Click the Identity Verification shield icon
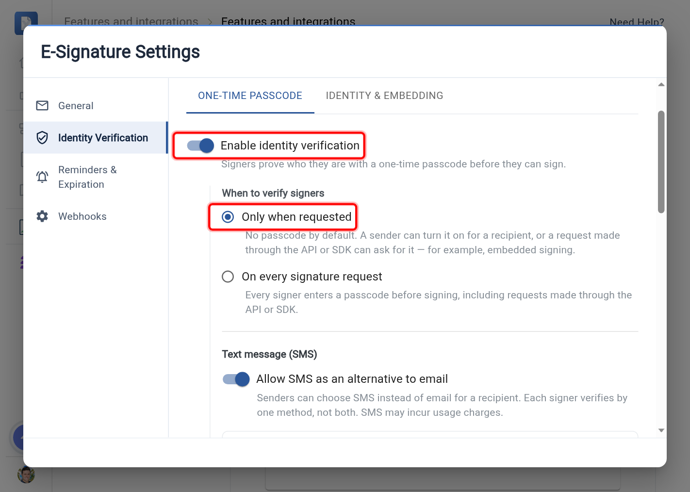The image size is (690, 492). [x=42, y=138]
